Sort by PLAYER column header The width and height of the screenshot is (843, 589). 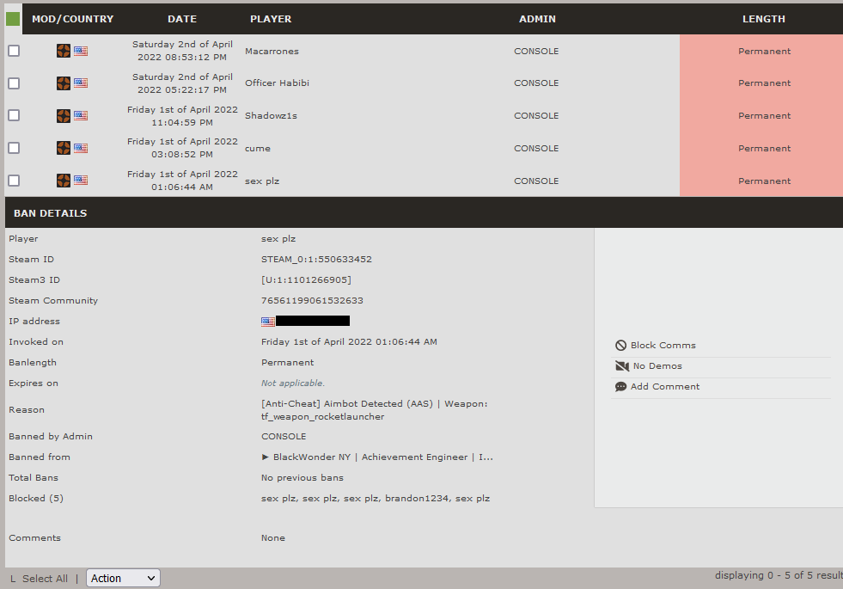(271, 19)
